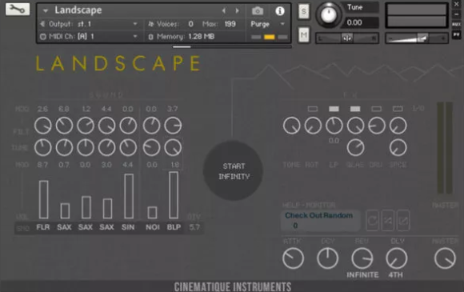
Task: Enable the first FX switch above Tone knob
Action: tap(313, 109)
